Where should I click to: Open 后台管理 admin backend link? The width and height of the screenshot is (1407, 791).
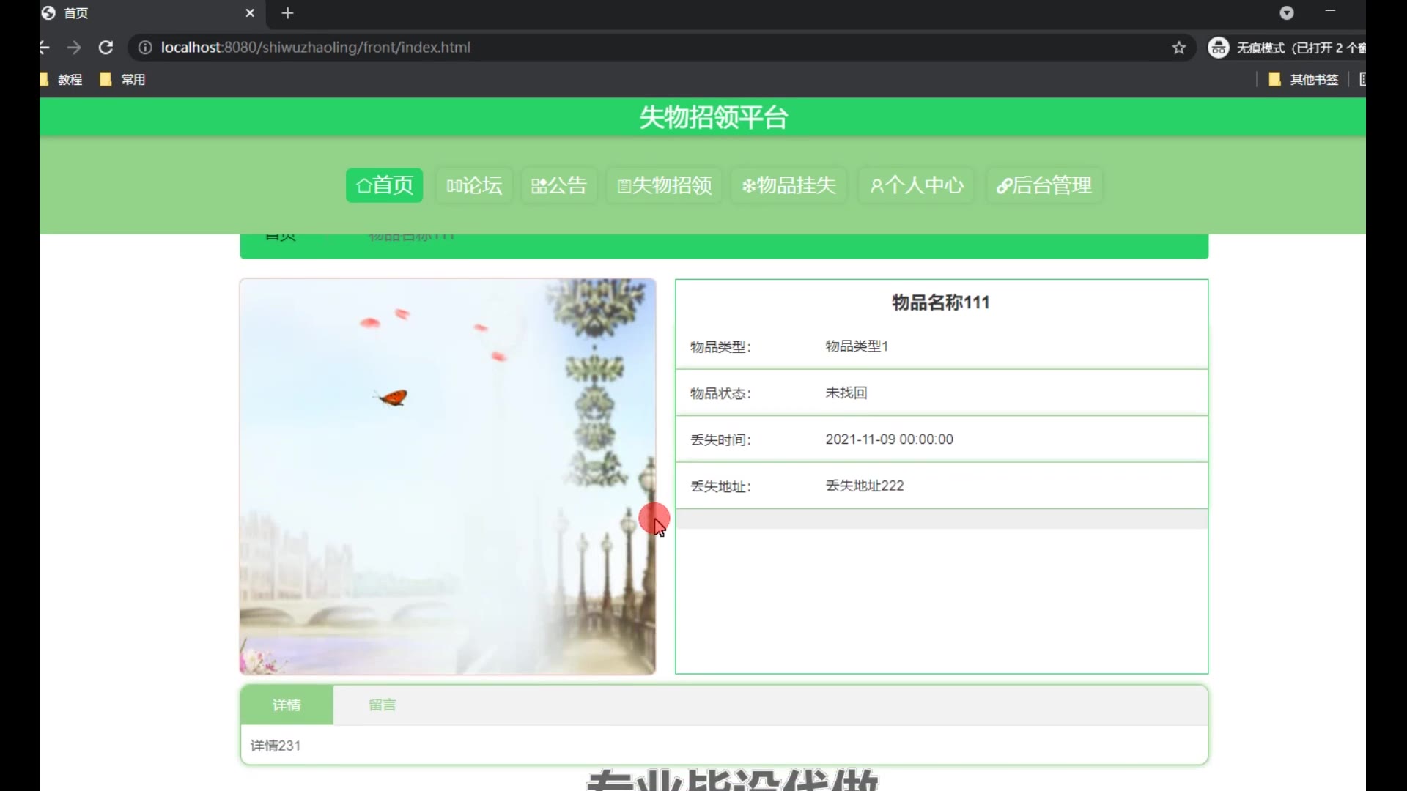(x=1044, y=185)
